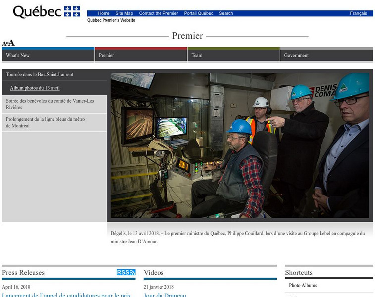Screen dimensions: 375x297
Task: Click the Québec Premier's Website subtitle
Action: [x=111, y=20]
